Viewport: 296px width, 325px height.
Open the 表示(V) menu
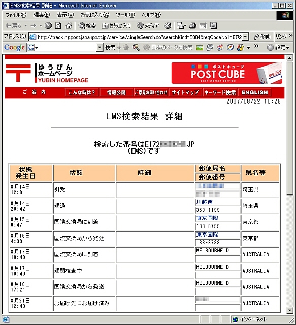coord(65,15)
